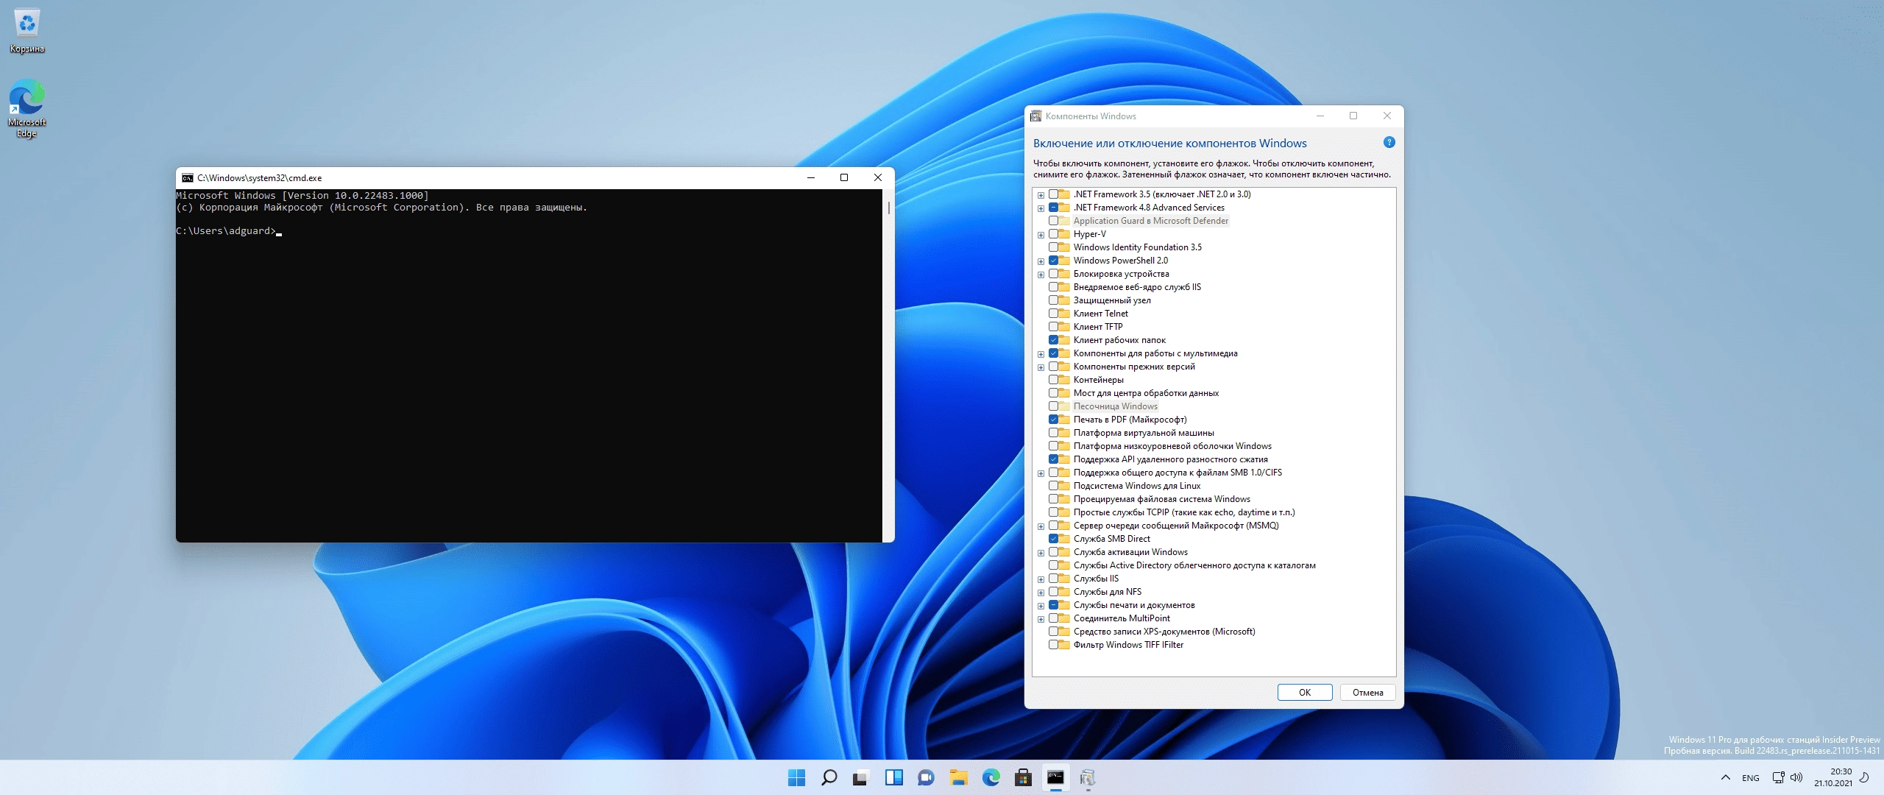Open the Start menu on the taskbar

tap(796, 777)
